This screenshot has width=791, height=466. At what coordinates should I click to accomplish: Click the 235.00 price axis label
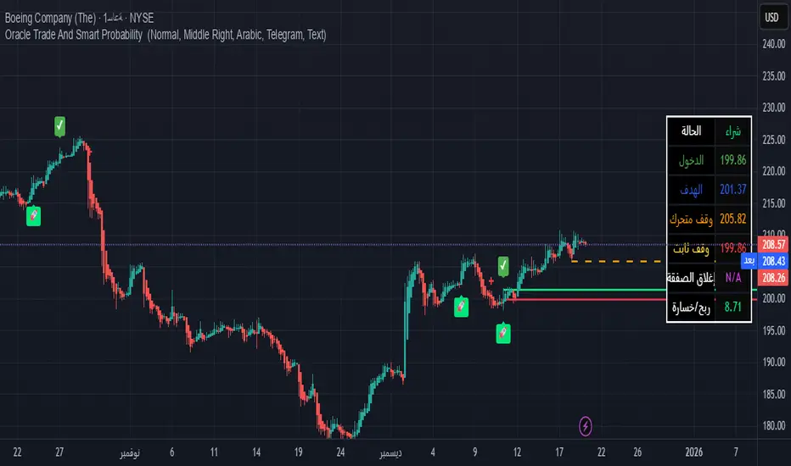774,75
